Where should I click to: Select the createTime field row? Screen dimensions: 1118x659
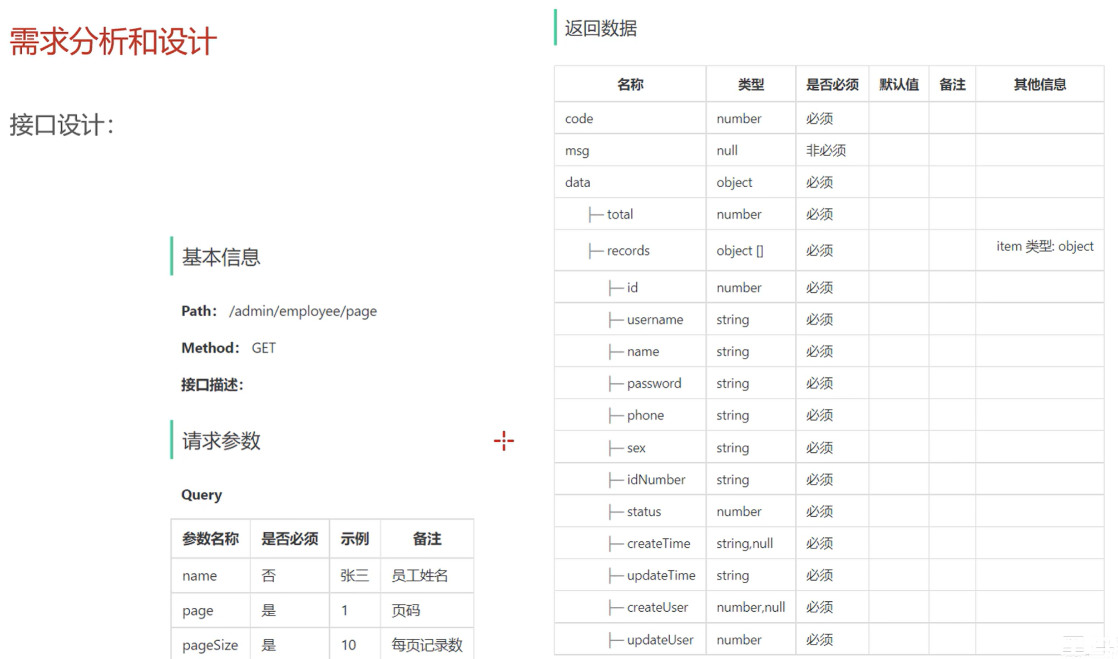[x=658, y=543]
